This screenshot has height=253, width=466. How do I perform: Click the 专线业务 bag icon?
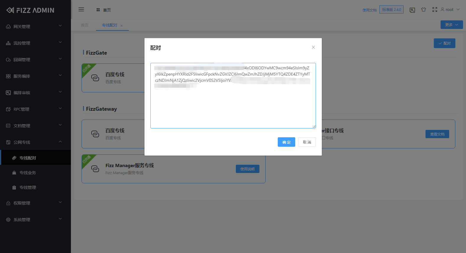coord(14,173)
